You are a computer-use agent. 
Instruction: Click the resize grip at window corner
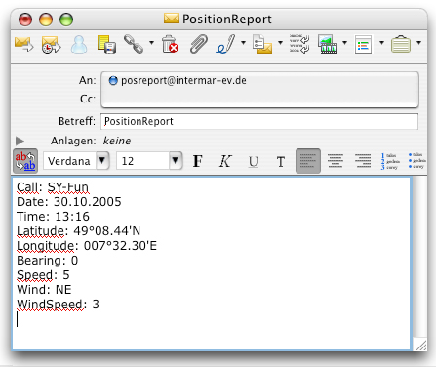coord(421,346)
